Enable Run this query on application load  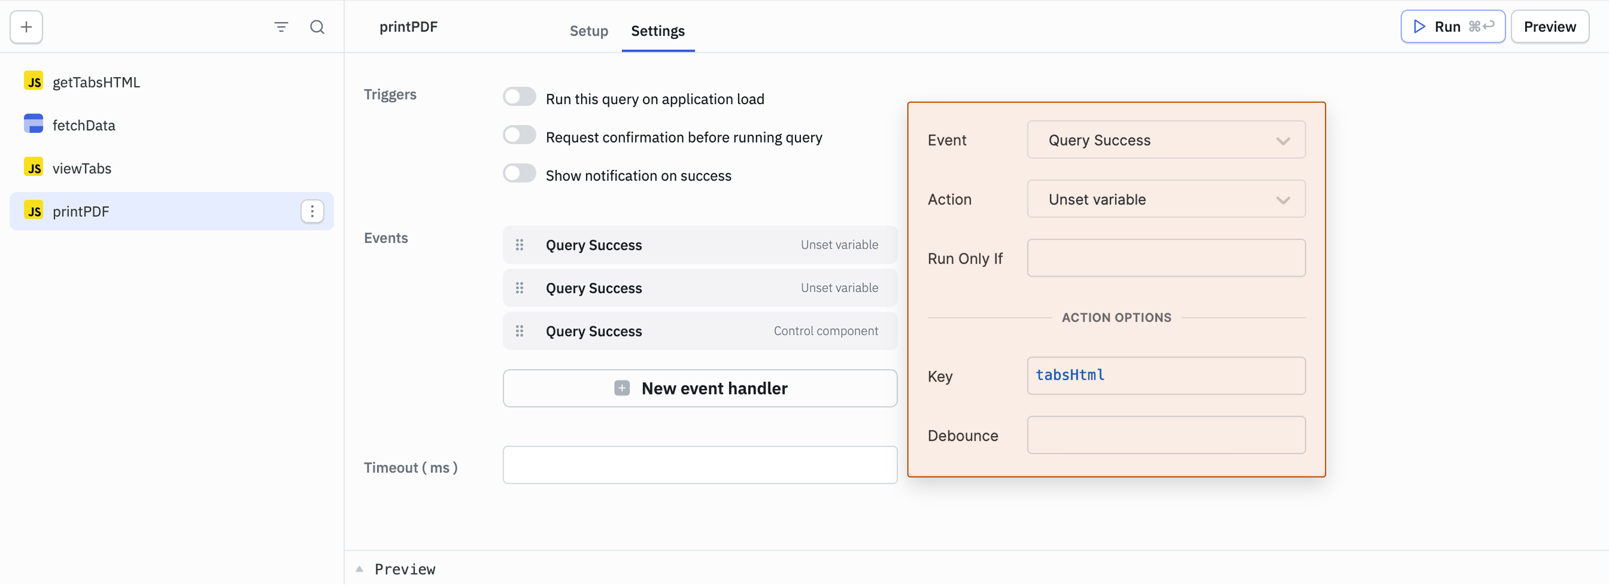click(x=519, y=97)
